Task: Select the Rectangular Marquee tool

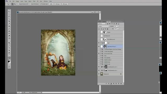Action: tap(9, 14)
